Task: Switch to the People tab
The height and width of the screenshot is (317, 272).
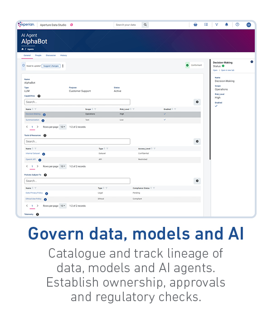Action: click(x=38, y=55)
